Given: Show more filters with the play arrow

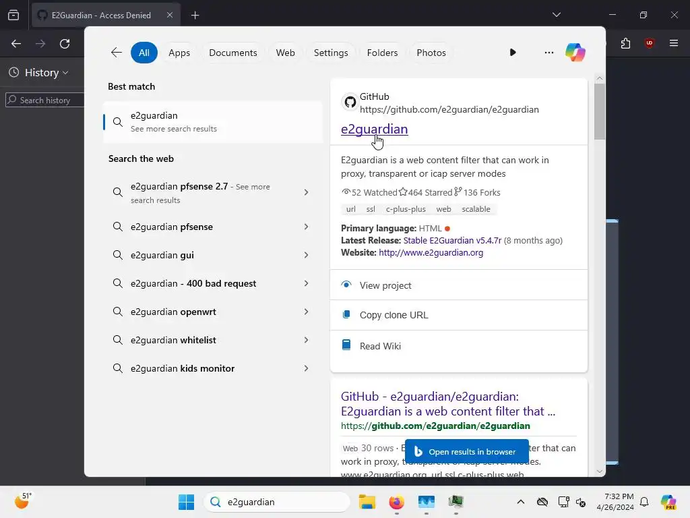Looking at the screenshot, I should (513, 53).
